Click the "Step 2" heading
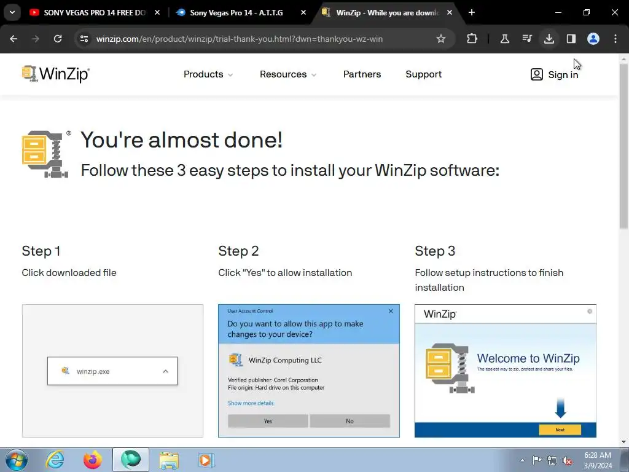 pos(238,251)
